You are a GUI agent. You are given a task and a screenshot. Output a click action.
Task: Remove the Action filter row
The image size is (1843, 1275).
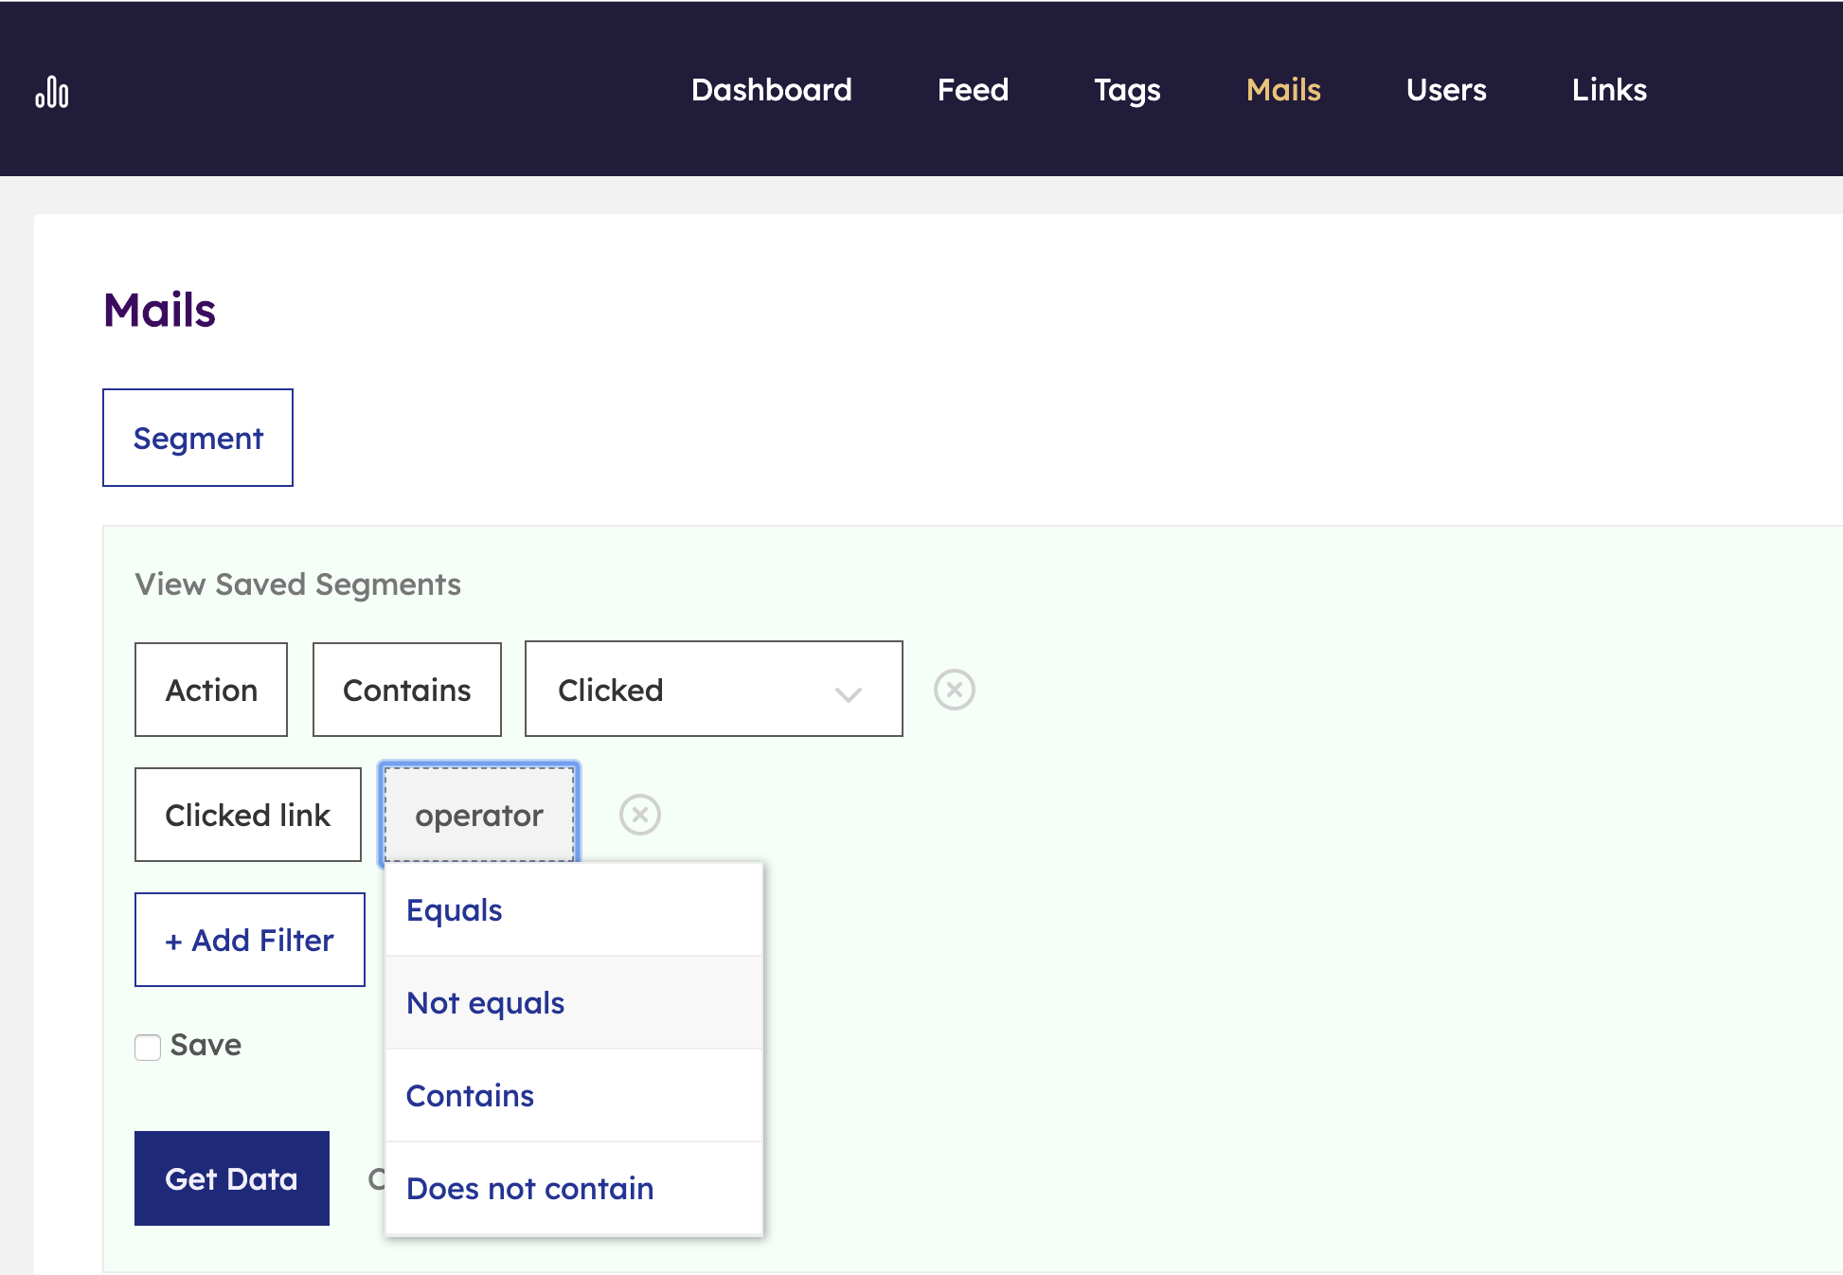tap(954, 690)
